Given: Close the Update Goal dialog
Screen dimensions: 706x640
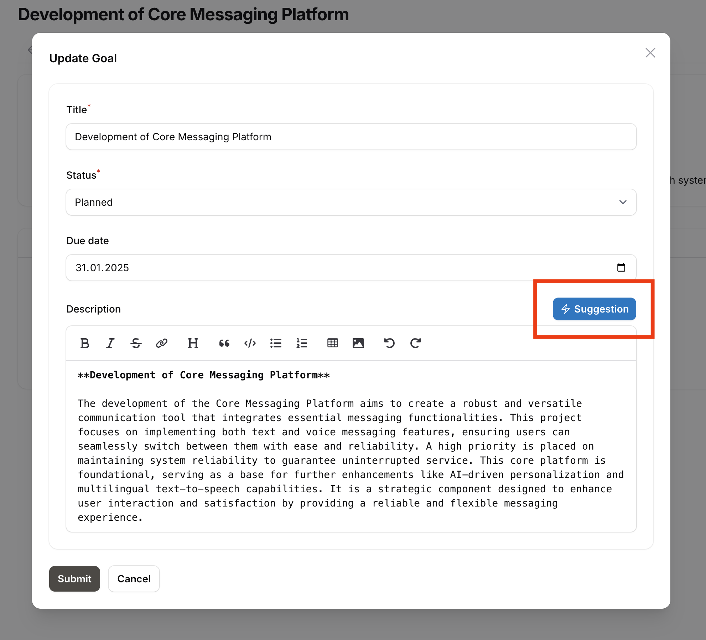Looking at the screenshot, I should 650,53.
